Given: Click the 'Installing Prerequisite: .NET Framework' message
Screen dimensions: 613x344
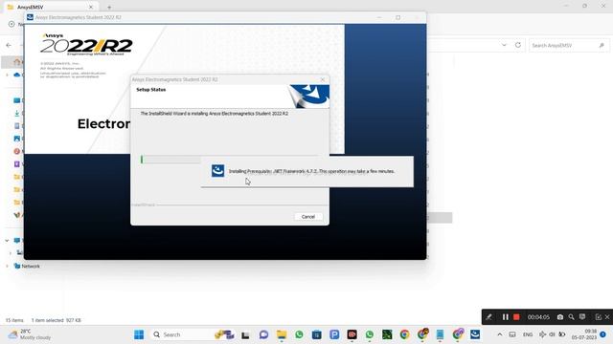Looking at the screenshot, I should (x=311, y=171).
